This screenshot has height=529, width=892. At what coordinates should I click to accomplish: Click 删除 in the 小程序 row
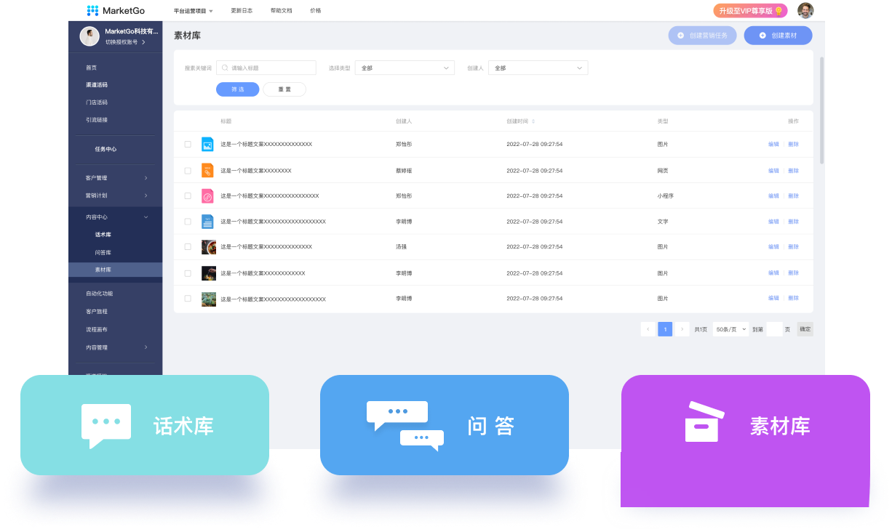click(x=793, y=196)
